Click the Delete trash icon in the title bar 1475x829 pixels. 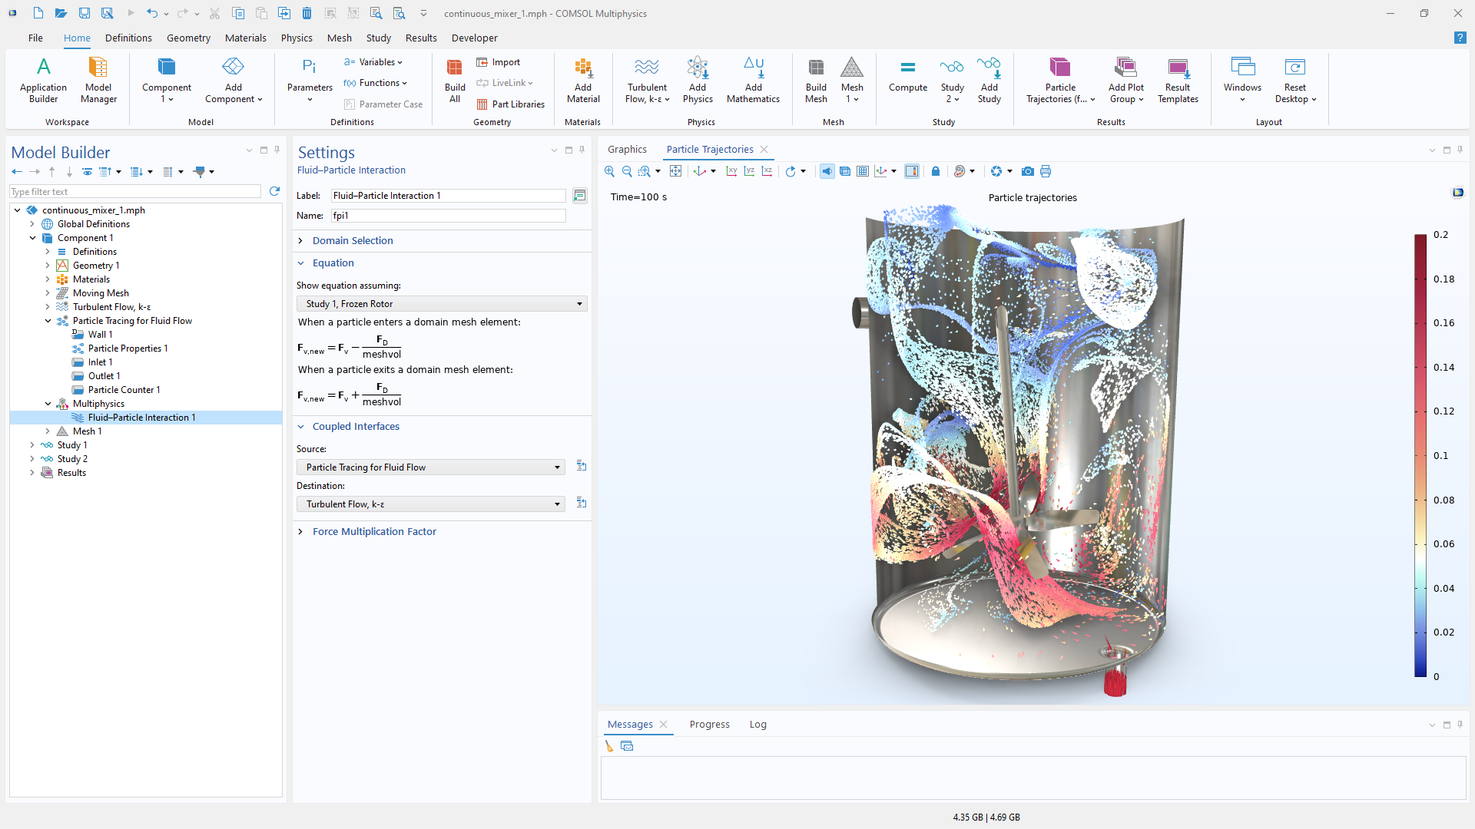pyautogui.click(x=307, y=13)
